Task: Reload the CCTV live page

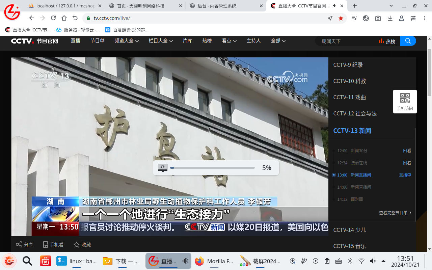Action: click(53, 18)
